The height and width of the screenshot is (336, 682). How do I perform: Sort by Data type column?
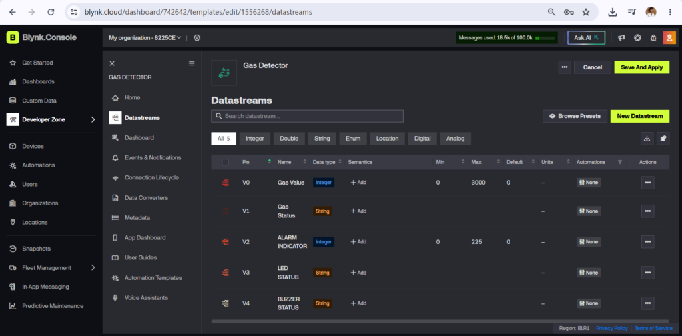coord(340,162)
